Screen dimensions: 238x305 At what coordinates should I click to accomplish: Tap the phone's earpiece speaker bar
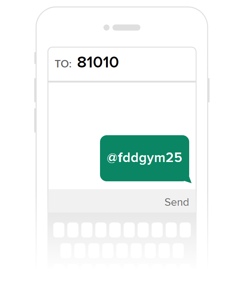[x=126, y=27]
